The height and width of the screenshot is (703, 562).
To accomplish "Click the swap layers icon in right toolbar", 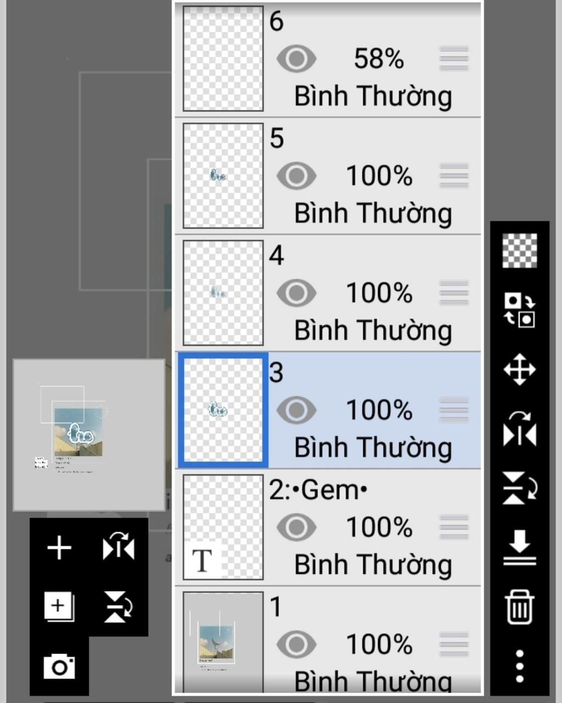I will 520,310.
